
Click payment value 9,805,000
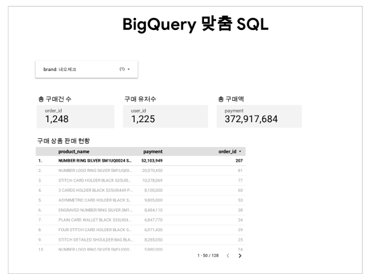click(153, 200)
